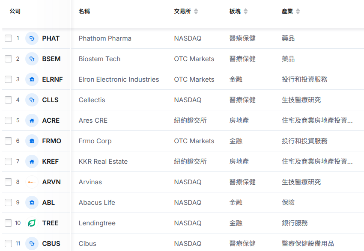
Task: Click the 公司 column header
Action: (x=15, y=11)
